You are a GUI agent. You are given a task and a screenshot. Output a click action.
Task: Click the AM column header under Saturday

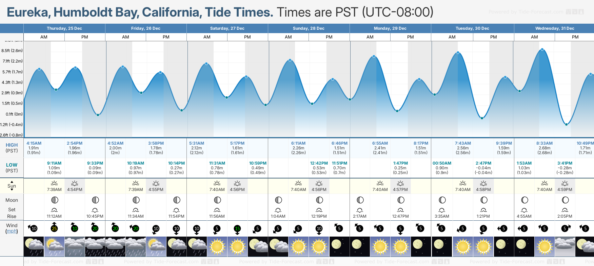[207, 37]
